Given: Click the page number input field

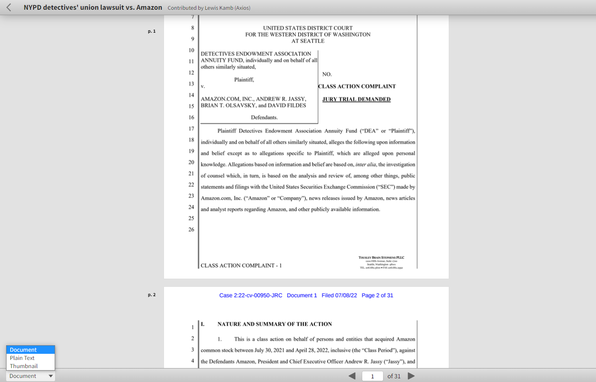Looking at the screenshot, I should click(x=372, y=376).
